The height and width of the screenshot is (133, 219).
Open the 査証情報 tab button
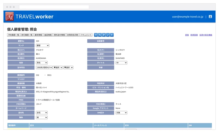click(48, 35)
